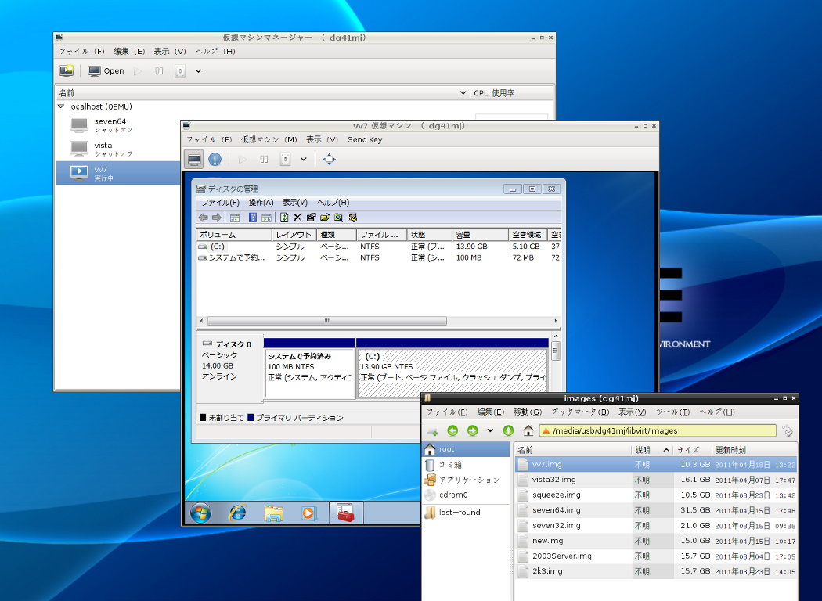Click the console monitor icon in vv7 toolbar

194,160
